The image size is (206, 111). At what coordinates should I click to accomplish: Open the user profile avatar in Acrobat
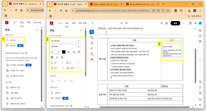[x=200, y=23]
